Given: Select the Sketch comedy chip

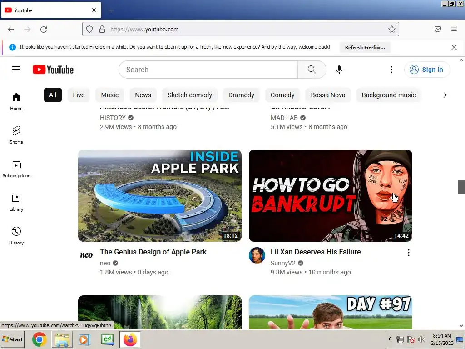Looking at the screenshot, I should coord(190,95).
